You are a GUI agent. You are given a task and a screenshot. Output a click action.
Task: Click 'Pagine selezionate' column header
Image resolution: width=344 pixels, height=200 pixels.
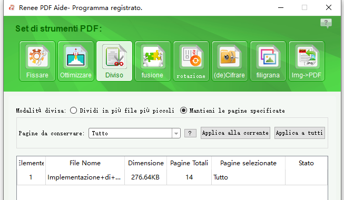[x=248, y=163]
